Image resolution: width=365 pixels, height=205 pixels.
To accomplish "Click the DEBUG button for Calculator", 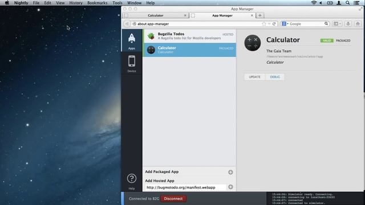I will [275, 77].
